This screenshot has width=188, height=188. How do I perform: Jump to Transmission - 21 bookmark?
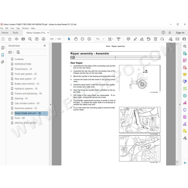23,69
